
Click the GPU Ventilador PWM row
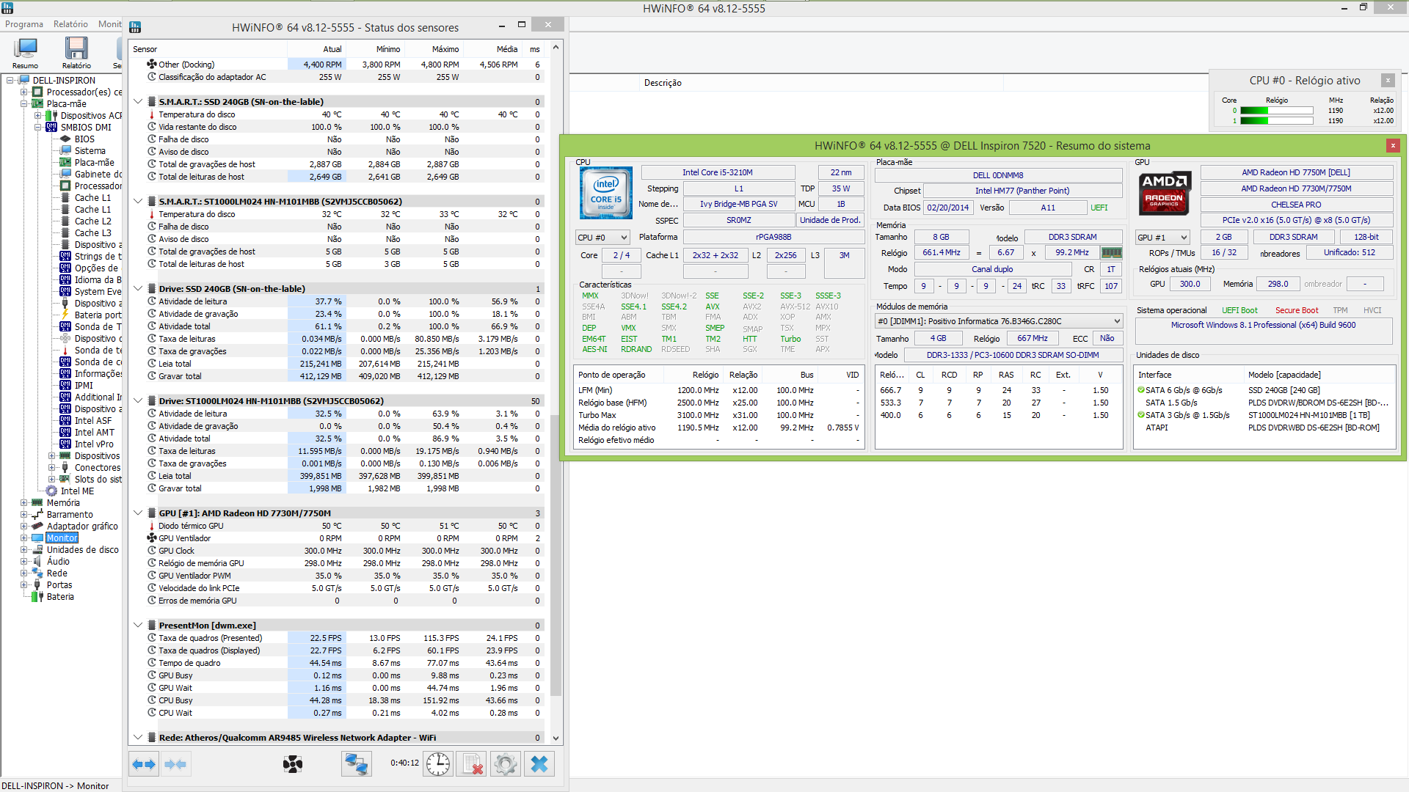pyautogui.click(x=337, y=576)
